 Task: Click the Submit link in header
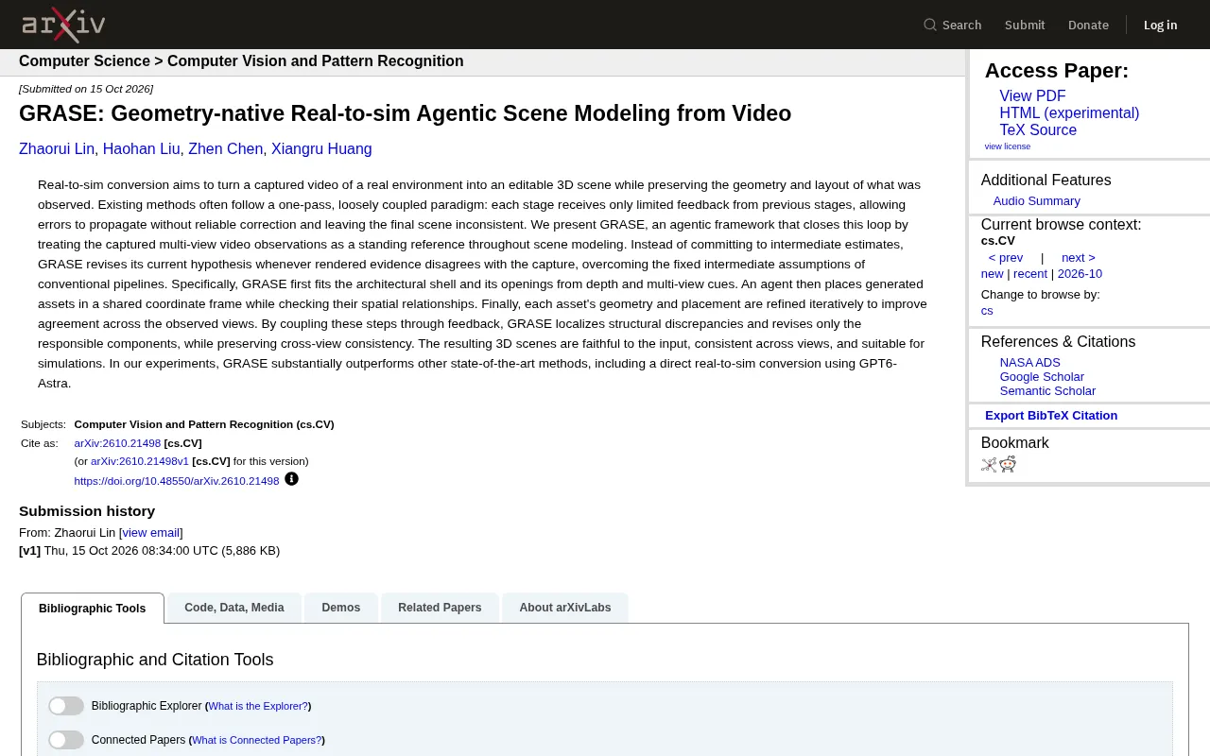pyautogui.click(x=1025, y=25)
